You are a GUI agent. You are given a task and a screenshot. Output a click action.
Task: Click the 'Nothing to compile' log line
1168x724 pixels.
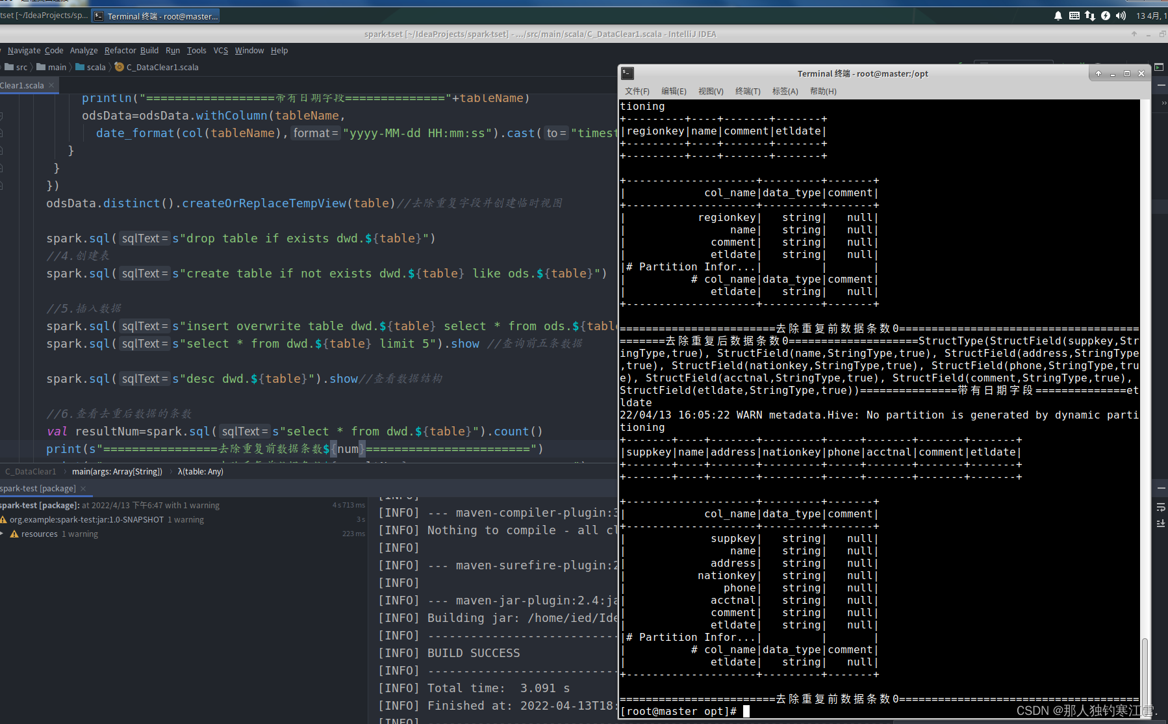coord(498,530)
